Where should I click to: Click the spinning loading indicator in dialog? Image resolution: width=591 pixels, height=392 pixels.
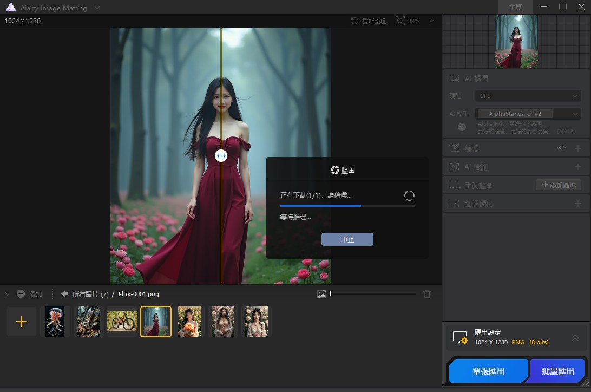click(x=409, y=195)
